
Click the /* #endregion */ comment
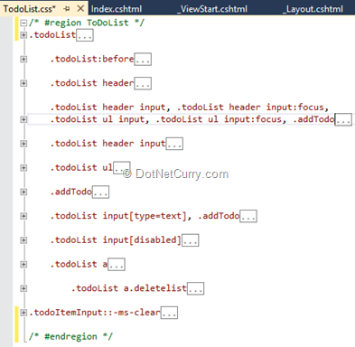point(70,336)
